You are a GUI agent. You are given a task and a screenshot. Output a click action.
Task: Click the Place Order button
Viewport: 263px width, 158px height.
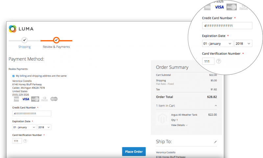[134, 152]
